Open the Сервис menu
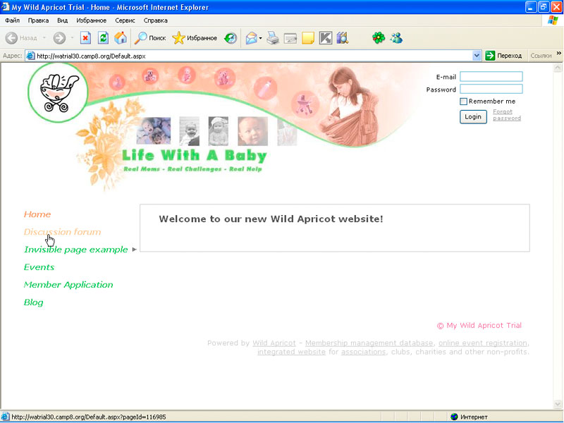This screenshot has width=564, height=423. pyautogui.click(x=125, y=20)
